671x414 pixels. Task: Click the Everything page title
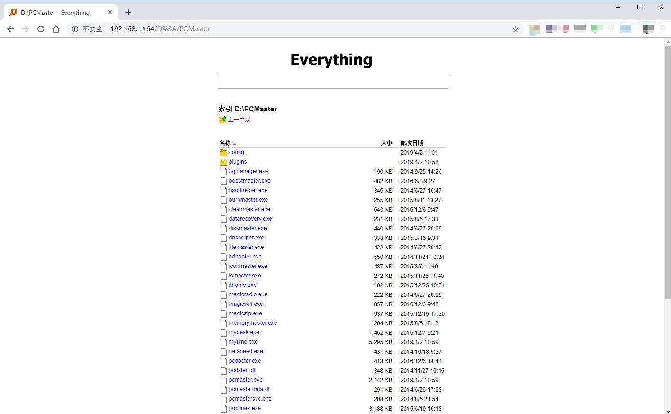click(331, 60)
